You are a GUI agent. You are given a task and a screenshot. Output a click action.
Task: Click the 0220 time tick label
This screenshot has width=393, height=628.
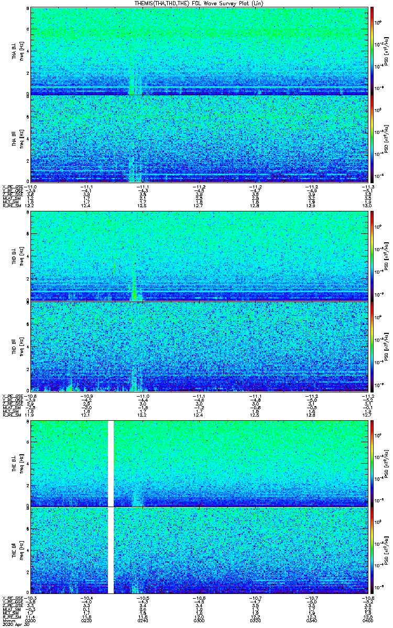pyautogui.click(x=86, y=620)
